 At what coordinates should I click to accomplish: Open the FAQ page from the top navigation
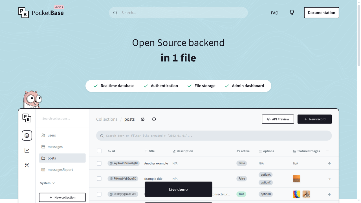click(x=274, y=13)
